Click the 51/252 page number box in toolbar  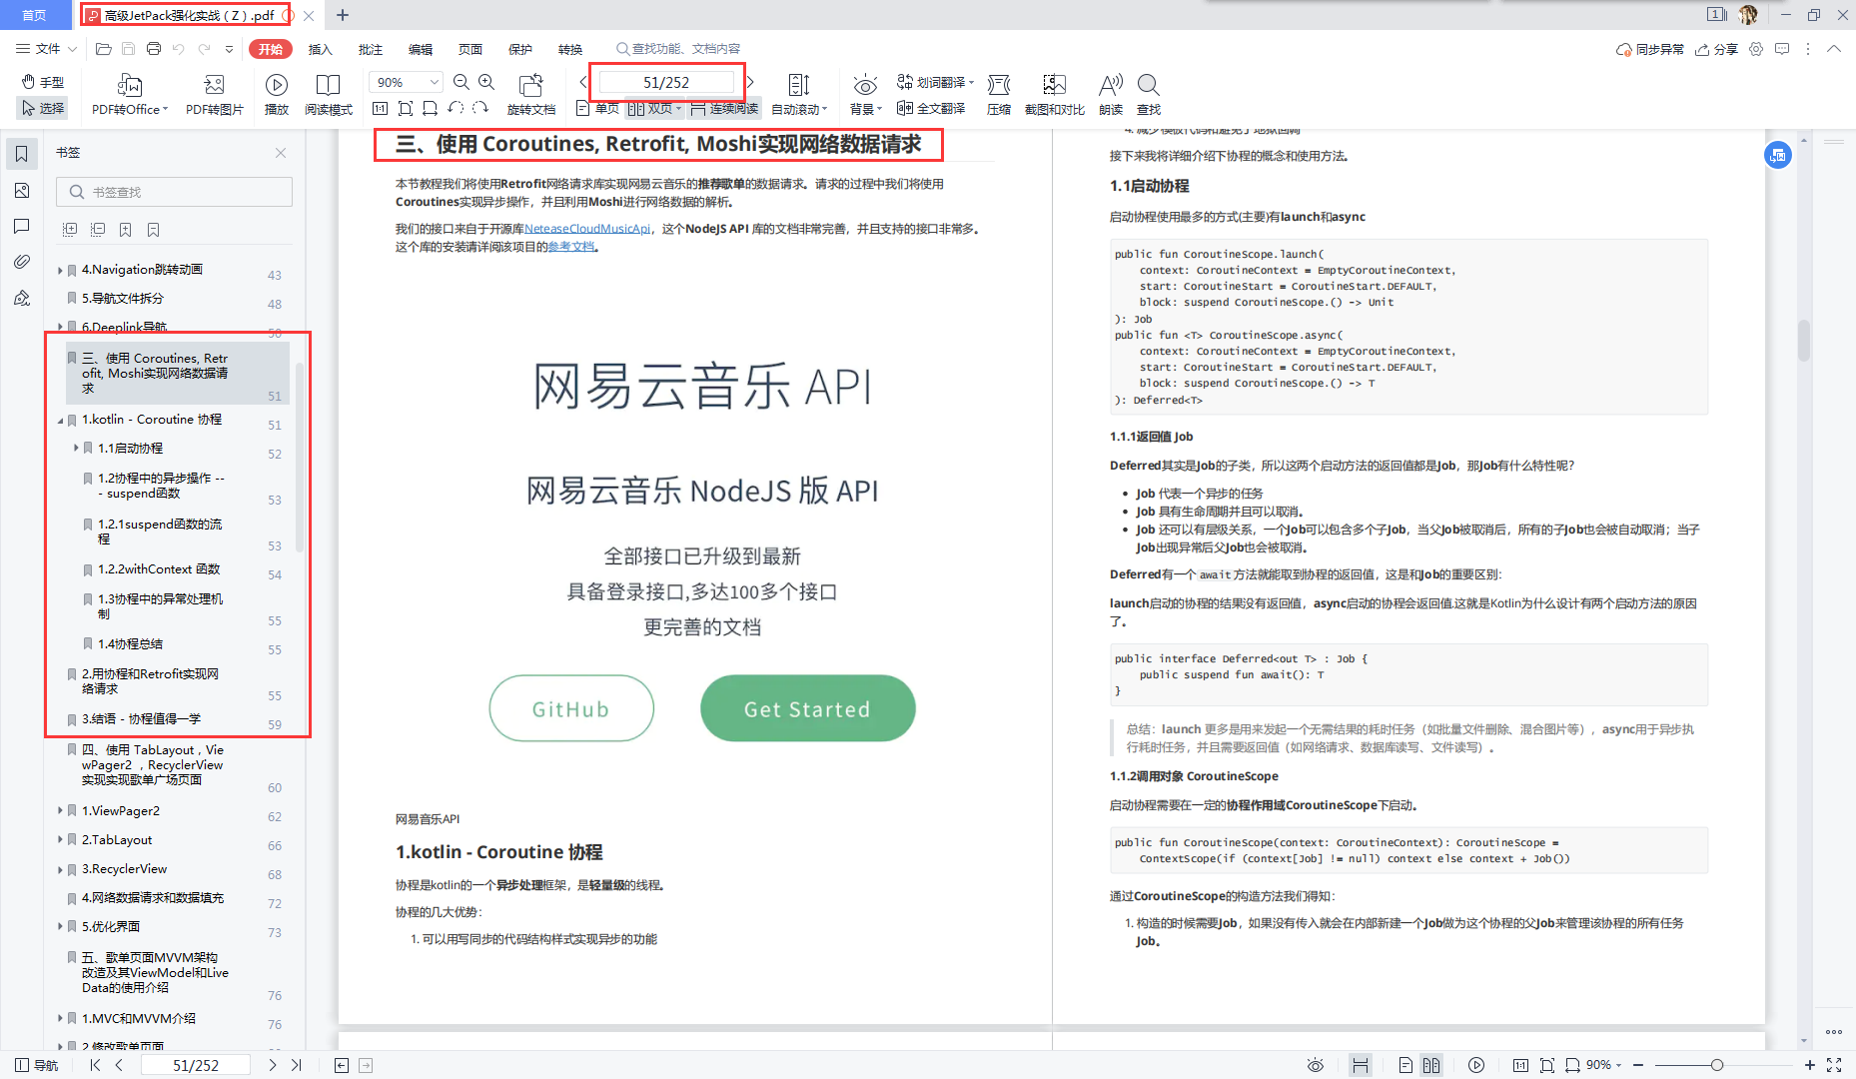pos(666,82)
